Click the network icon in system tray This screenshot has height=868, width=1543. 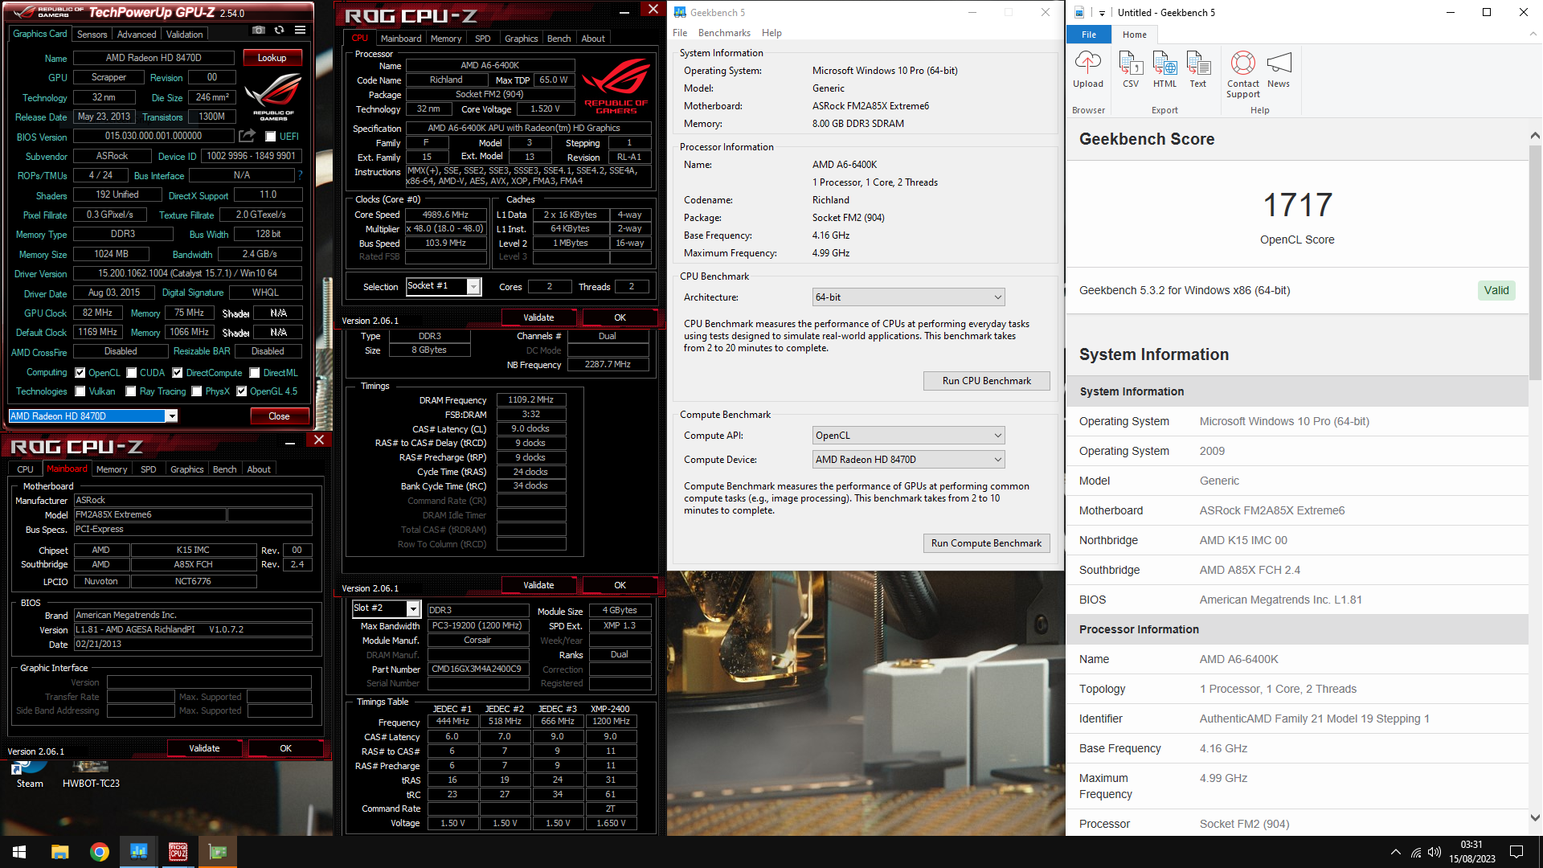1415,852
